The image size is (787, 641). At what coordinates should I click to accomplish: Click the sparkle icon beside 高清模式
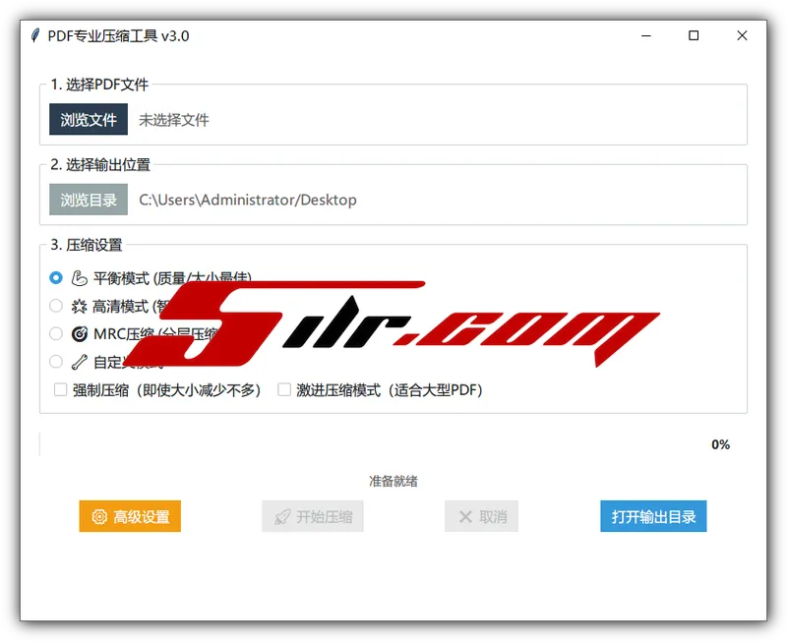79,306
